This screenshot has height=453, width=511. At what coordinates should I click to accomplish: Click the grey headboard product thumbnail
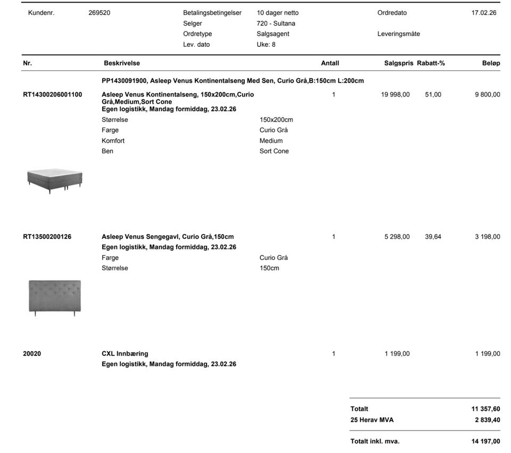tap(55, 298)
